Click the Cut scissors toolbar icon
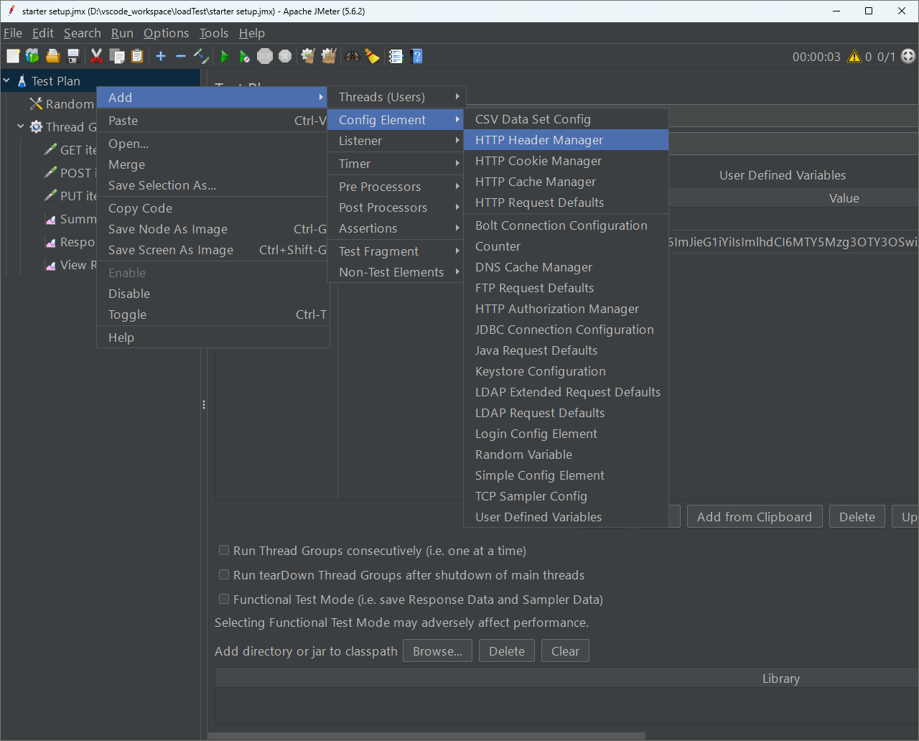Image resolution: width=919 pixels, height=741 pixels. 96,56
